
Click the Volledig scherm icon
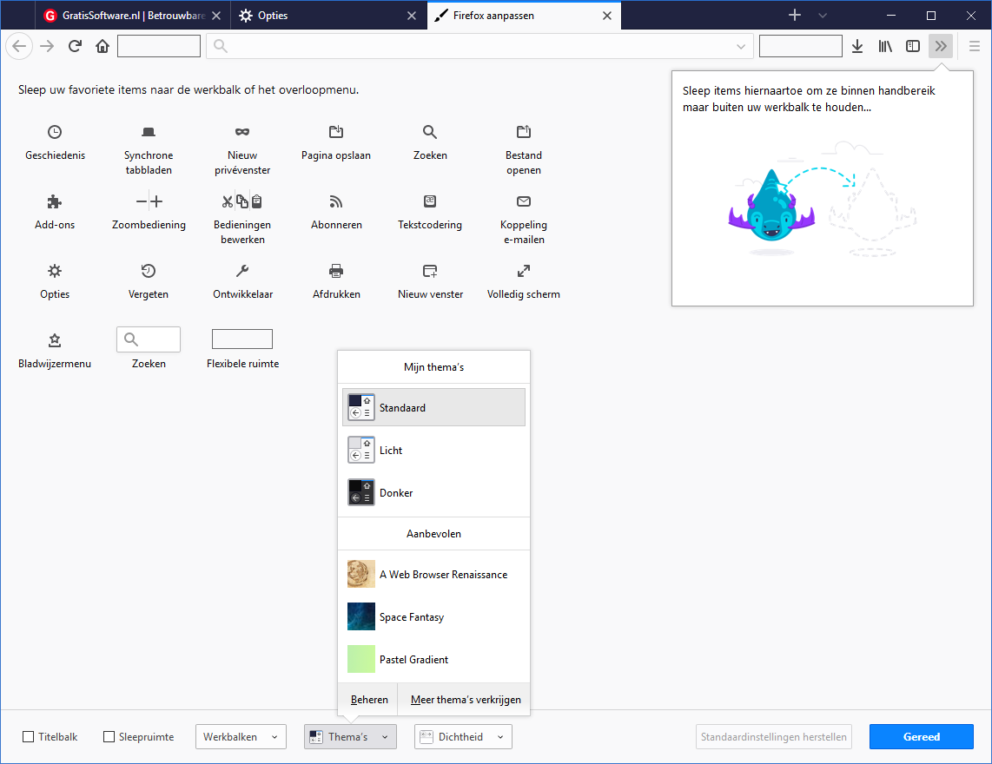(524, 271)
